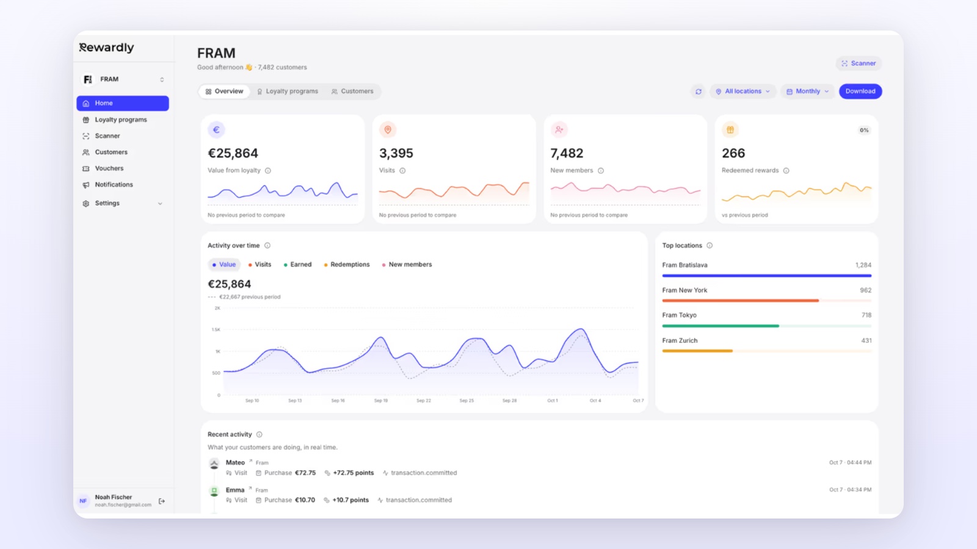Image resolution: width=977 pixels, height=549 pixels.
Task: Click the +72.75 points entry
Action: [349, 473]
